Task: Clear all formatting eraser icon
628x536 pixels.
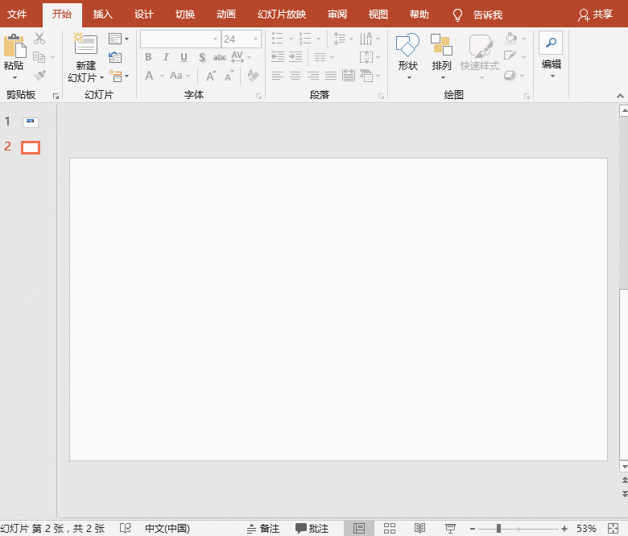Action: point(253,76)
